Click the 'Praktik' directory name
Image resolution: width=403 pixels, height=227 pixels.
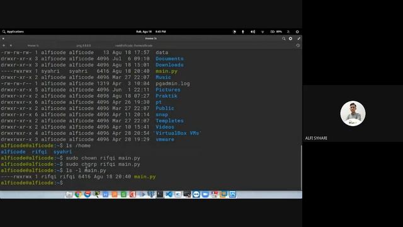166,96
